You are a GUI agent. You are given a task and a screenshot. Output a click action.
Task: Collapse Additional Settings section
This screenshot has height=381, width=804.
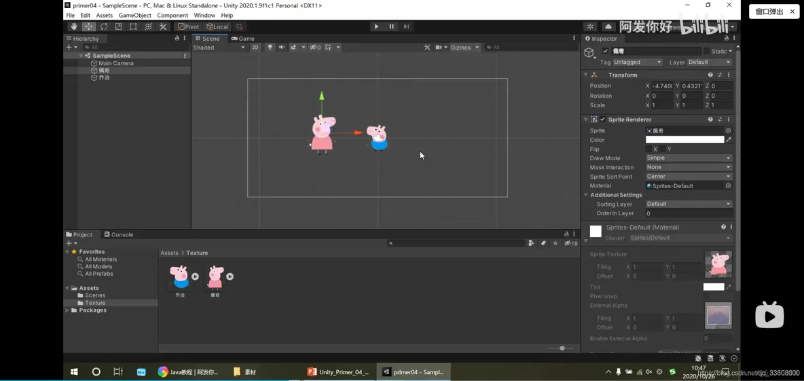[586, 195]
